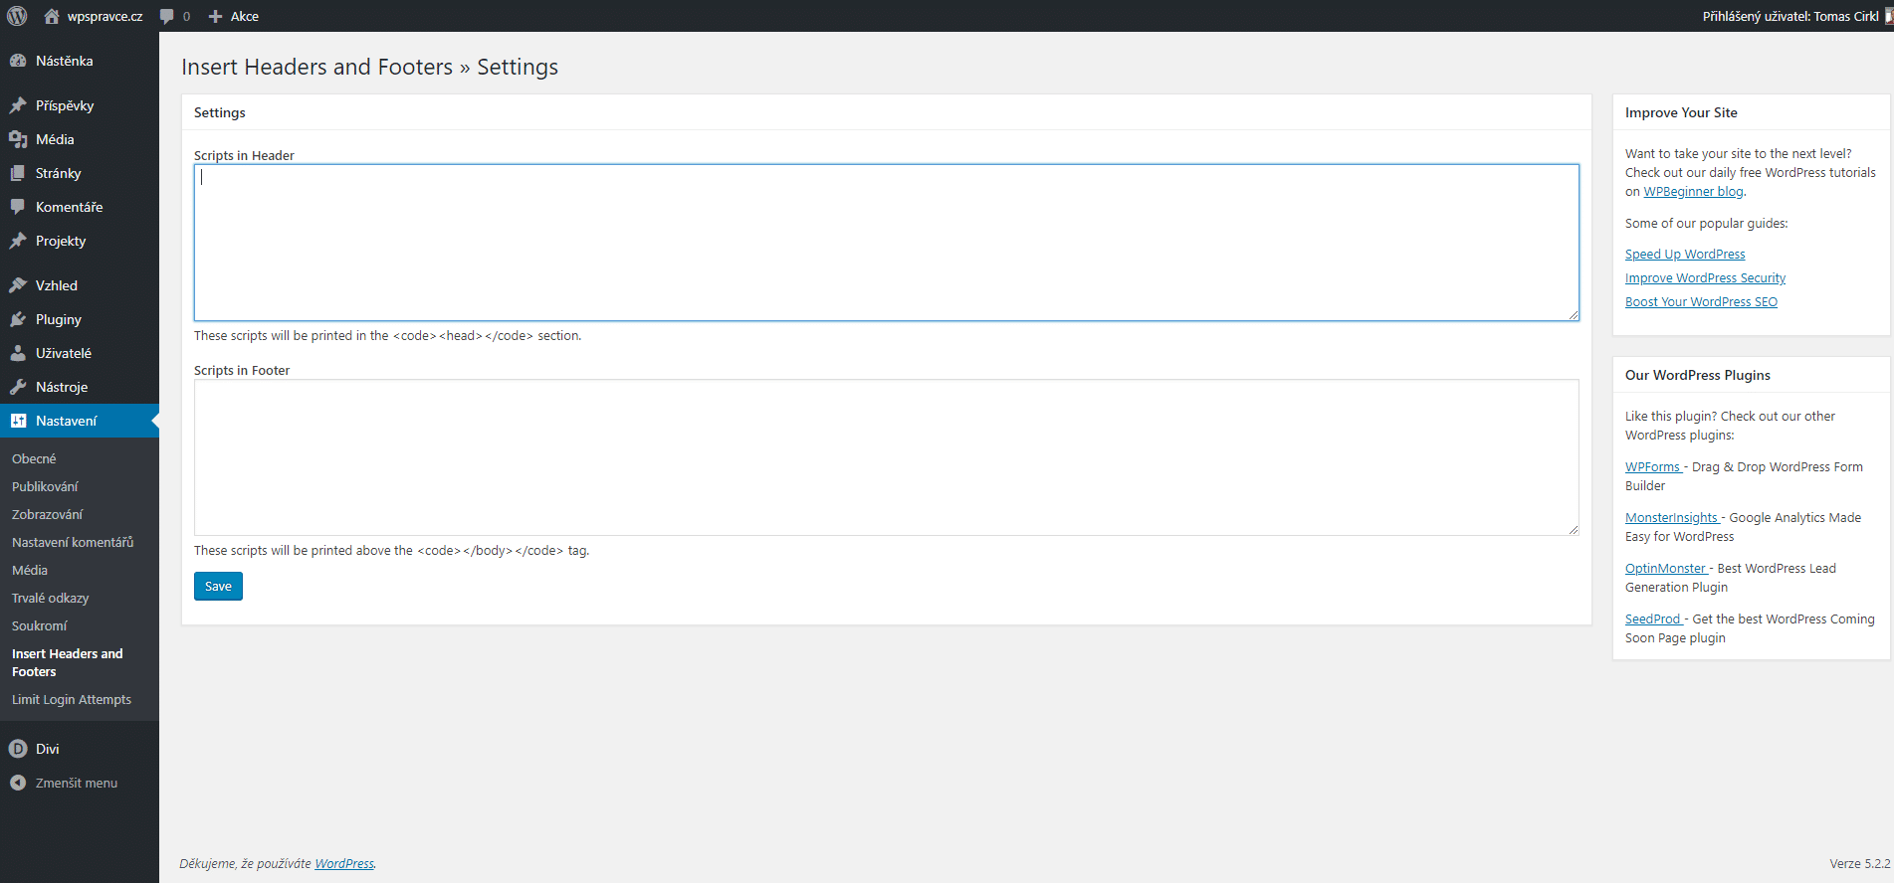Open the Divi menu label
Image resolution: width=1894 pixels, height=883 pixels.
48,749
